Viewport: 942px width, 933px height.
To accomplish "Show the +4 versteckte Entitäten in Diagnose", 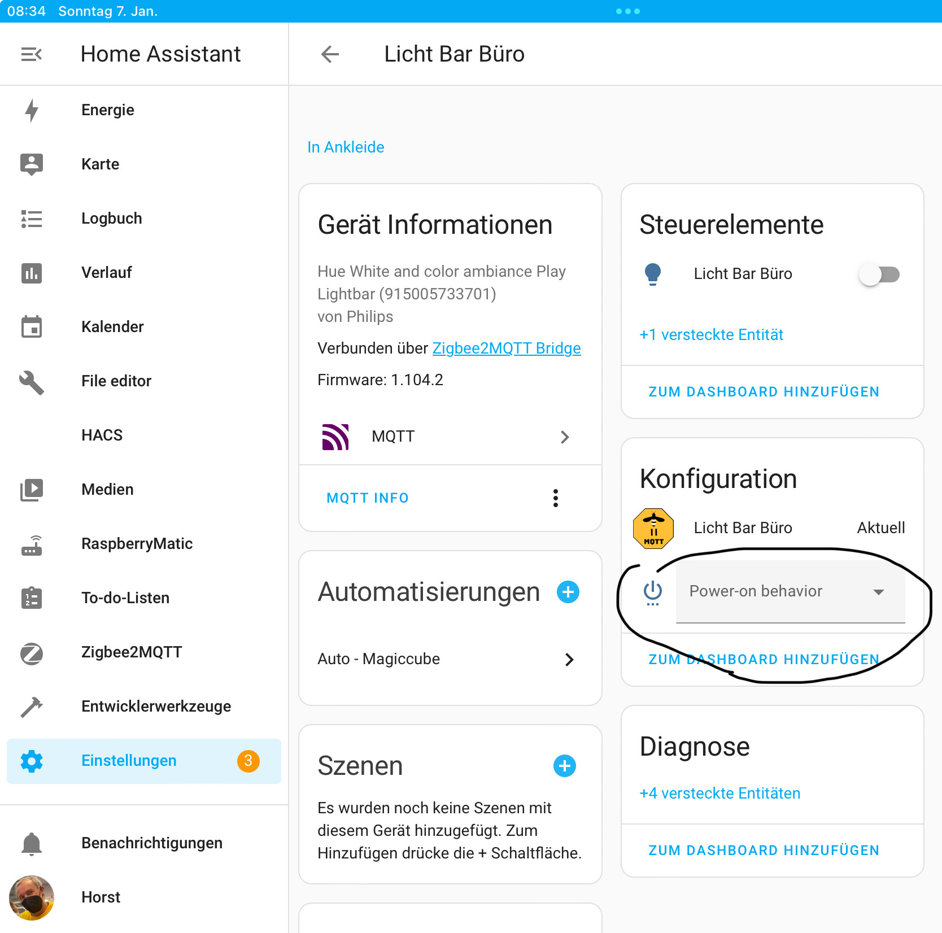I will click(x=719, y=794).
